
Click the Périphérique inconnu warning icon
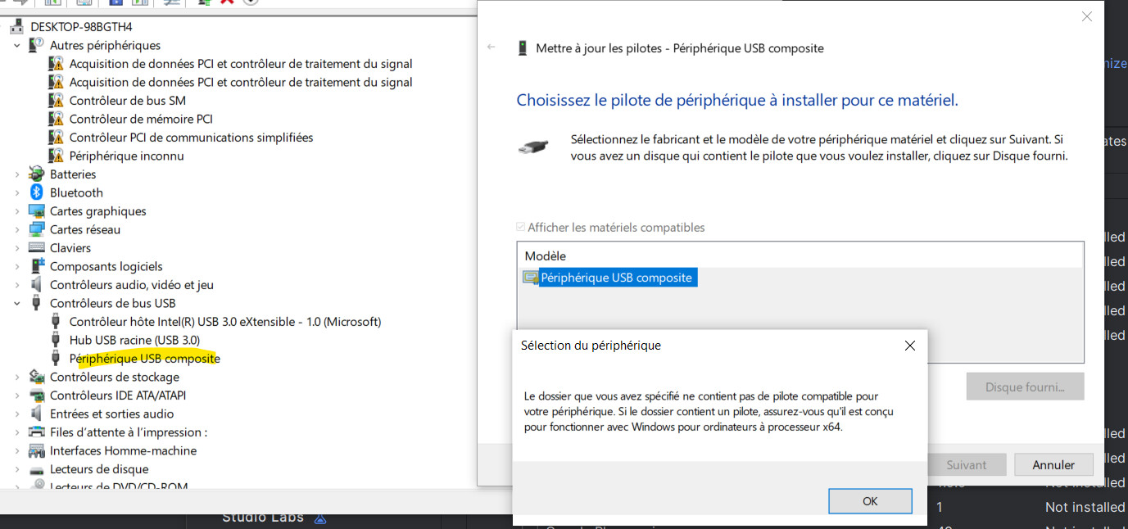(x=56, y=156)
